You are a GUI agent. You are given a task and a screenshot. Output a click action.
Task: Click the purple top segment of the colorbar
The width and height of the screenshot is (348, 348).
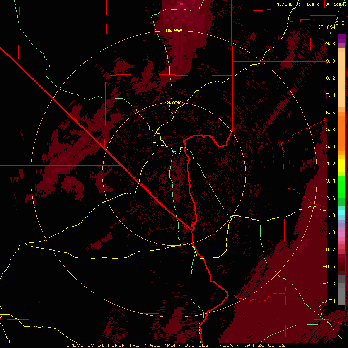(x=341, y=39)
